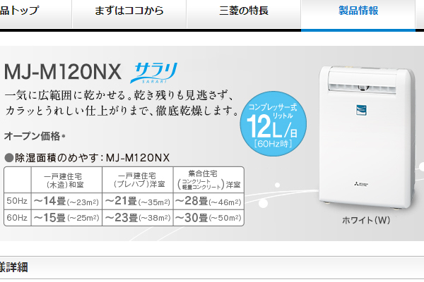Click the blue 12L/日 compressor badge

(273, 124)
